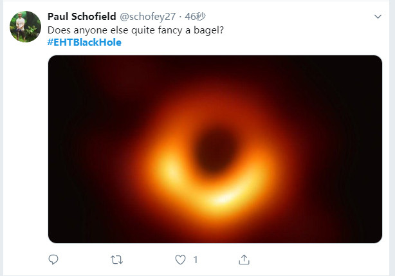Open the share icon for this tweet

[x=244, y=259]
